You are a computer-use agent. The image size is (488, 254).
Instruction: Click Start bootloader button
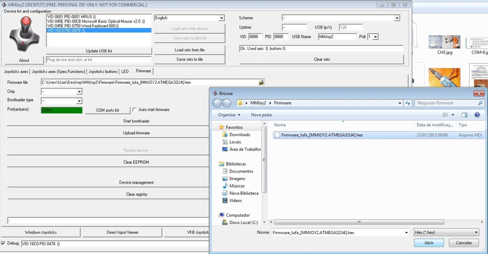[x=136, y=121]
